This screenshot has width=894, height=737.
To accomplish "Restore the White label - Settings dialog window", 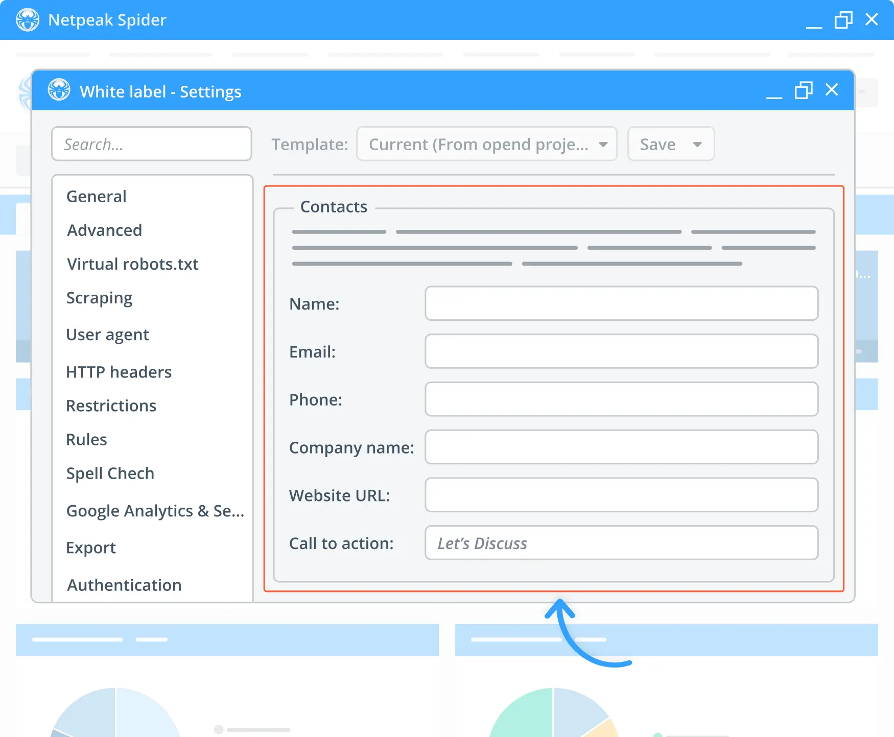I will (x=804, y=90).
